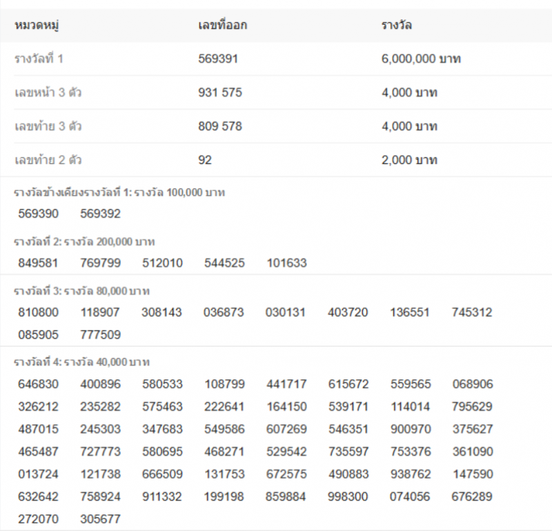552x531 pixels.
Task: Click the รางวัล column header
Action: point(397,26)
